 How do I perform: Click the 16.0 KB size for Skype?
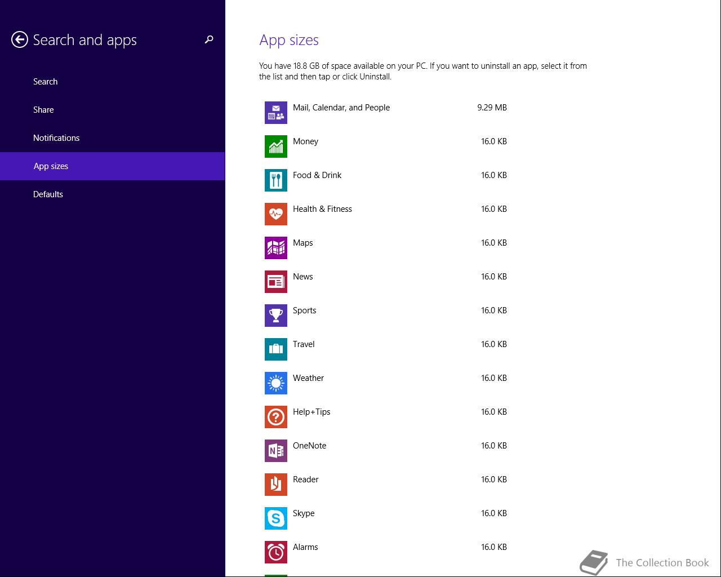[x=493, y=513]
